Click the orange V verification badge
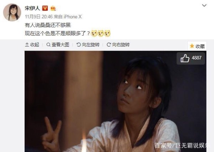The width and height of the screenshot is (214, 152). (45, 8)
